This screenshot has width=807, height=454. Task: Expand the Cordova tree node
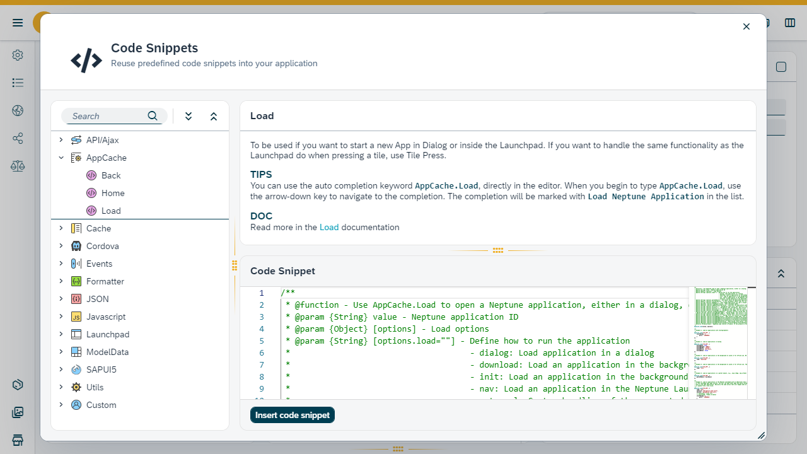[61, 246]
